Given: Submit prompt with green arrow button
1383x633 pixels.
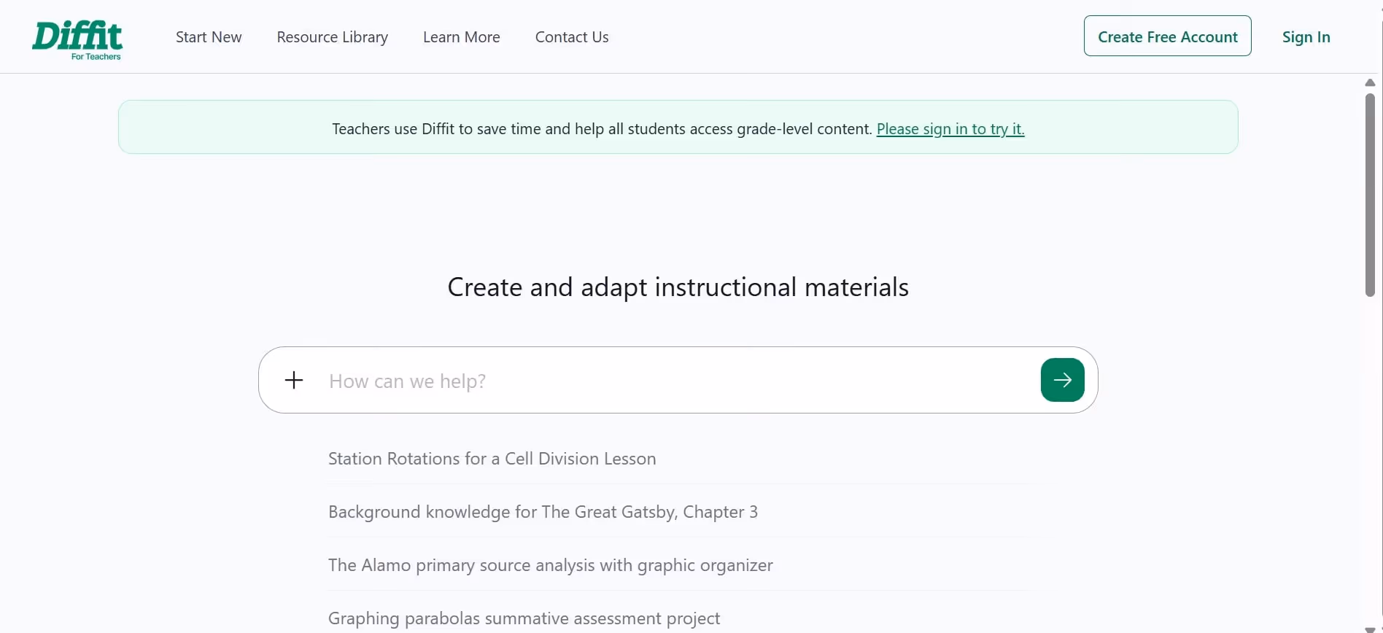Looking at the screenshot, I should point(1062,380).
